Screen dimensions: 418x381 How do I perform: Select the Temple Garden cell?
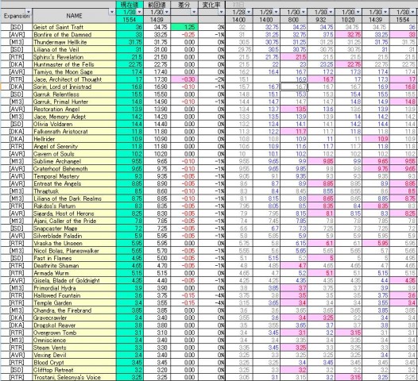(74, 302)
